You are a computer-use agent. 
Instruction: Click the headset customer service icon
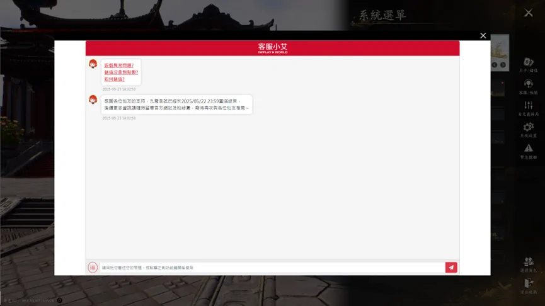pos(529,87)
